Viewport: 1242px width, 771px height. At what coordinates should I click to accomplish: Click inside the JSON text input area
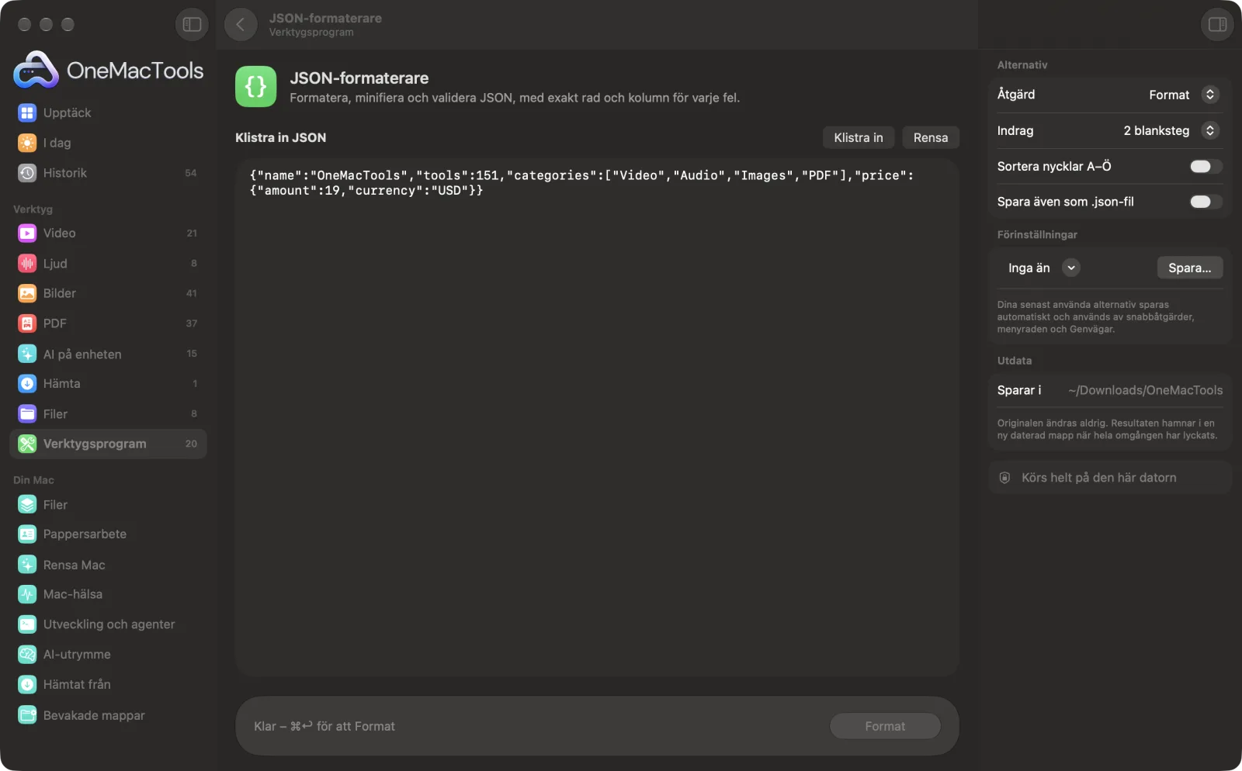(597, 418)
